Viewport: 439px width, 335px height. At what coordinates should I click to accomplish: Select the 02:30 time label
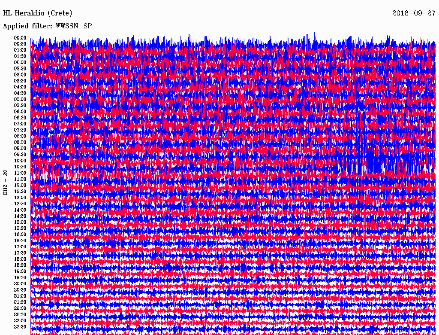20,68
